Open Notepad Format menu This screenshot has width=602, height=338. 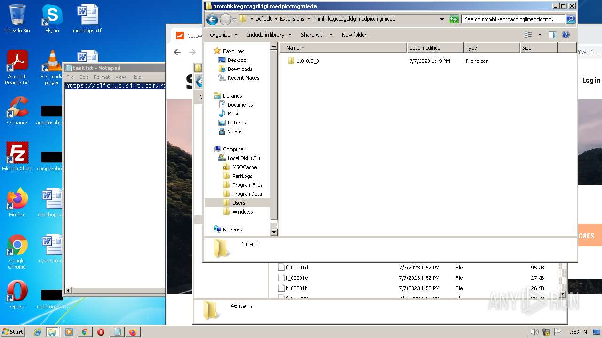point(102,77)
